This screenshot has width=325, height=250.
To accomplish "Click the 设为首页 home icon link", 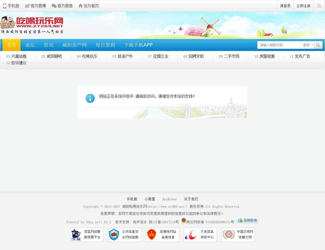I will coord(89,6).
